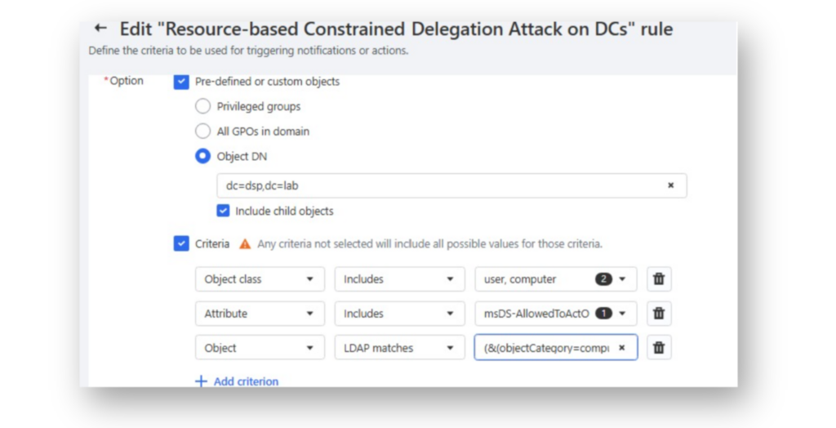The height and width of the screenshot is (428, 836).
Task: Click the Add criterion link
Action: pos(246,381)
